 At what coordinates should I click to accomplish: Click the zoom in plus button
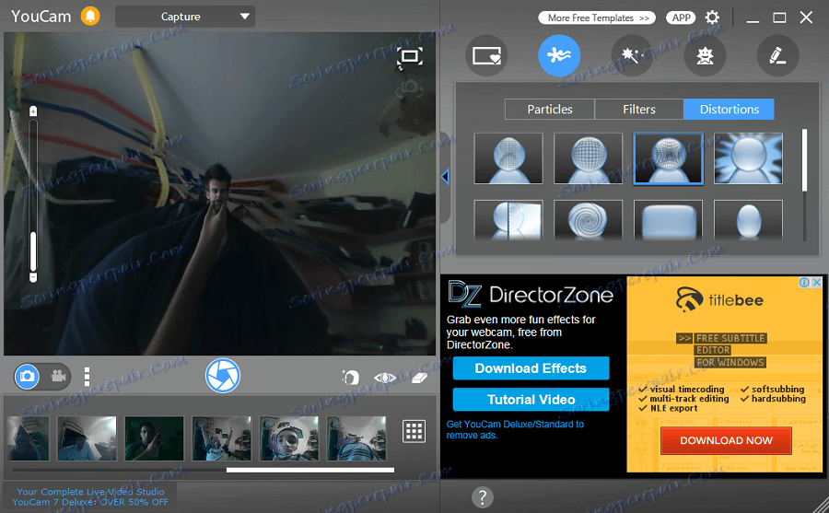[x=33, y=111]
